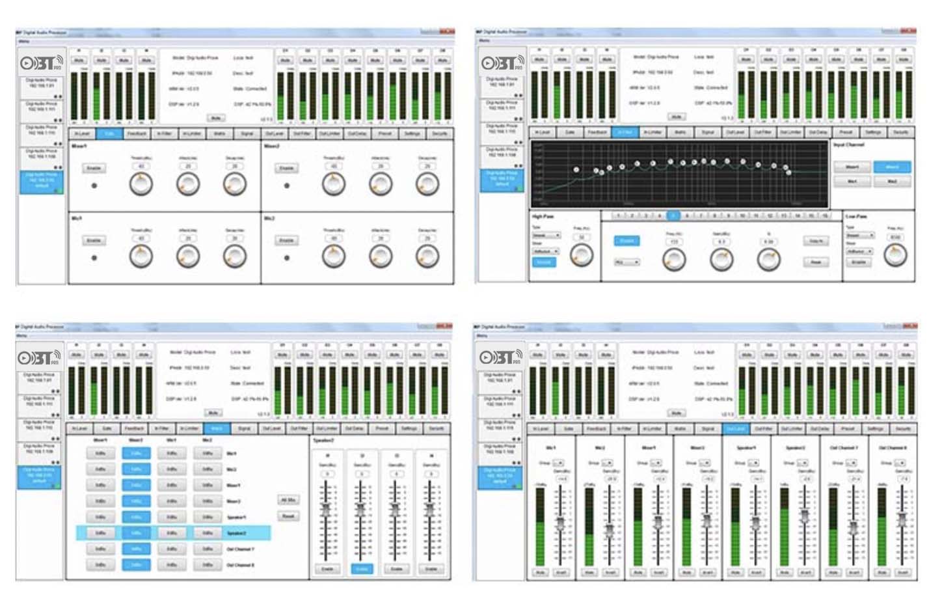Open In Limiter tab in In Filter window
Screen dimensions: 942x608
[x=653, y=132]
